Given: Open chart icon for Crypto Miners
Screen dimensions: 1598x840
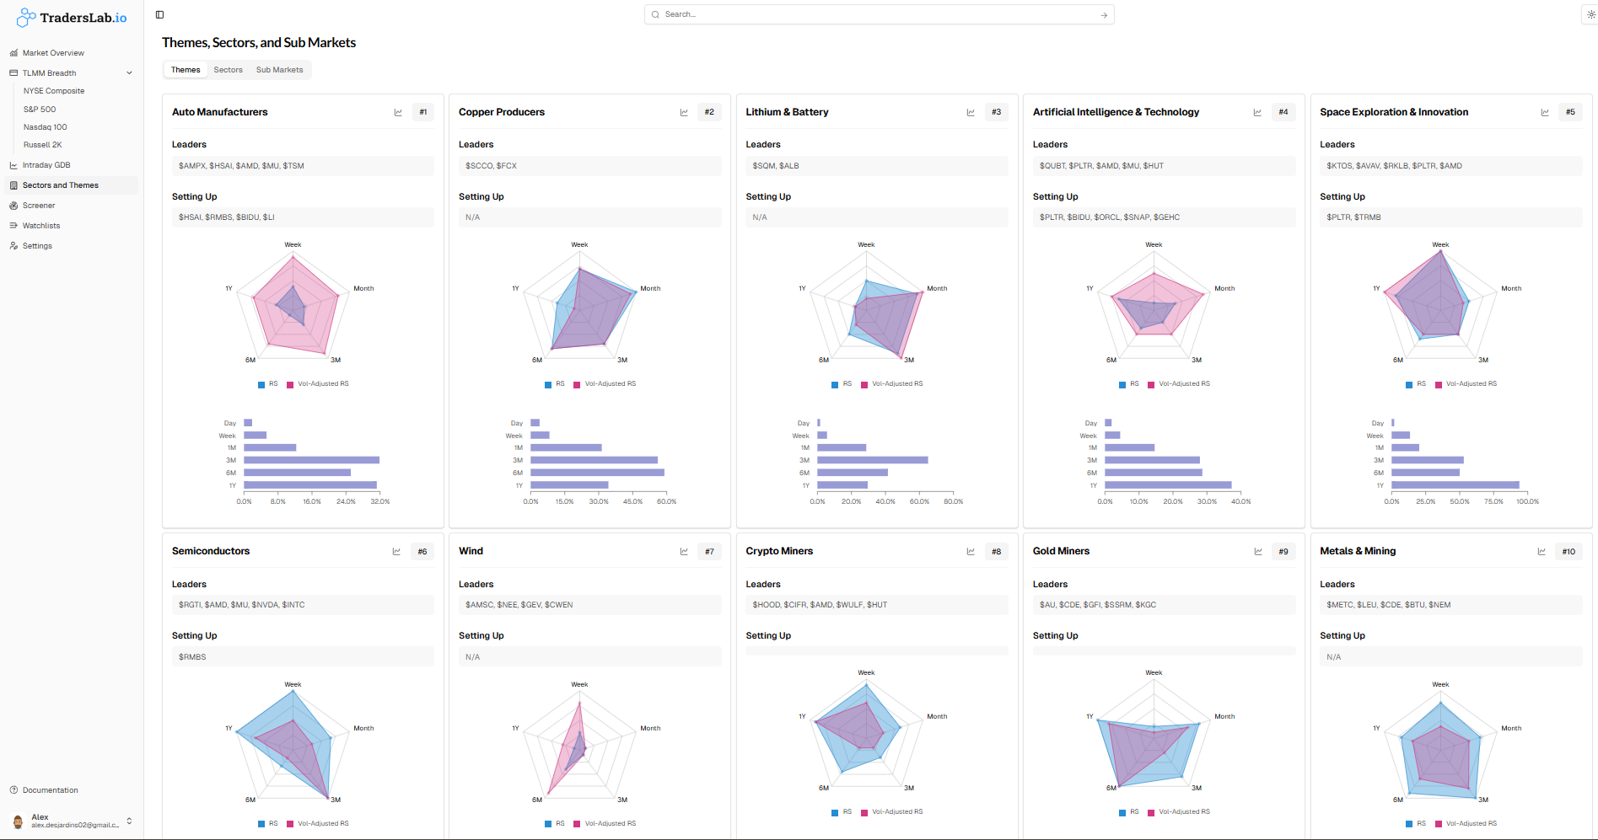Looking at the screenshot, I should pos(971,551).
